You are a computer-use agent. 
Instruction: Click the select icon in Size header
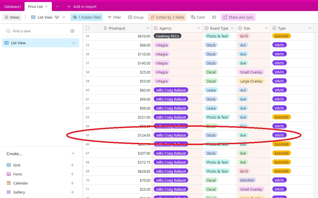click(240, 28)
